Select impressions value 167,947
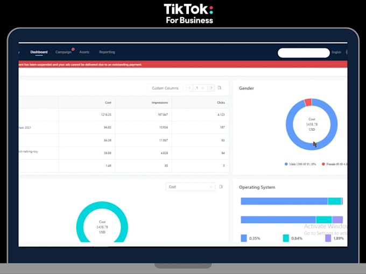 coord(163,114)
